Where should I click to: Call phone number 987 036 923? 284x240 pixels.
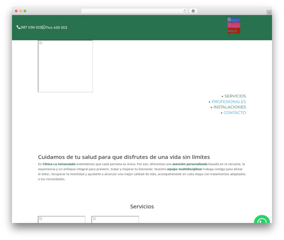click(x=31, y=27)
